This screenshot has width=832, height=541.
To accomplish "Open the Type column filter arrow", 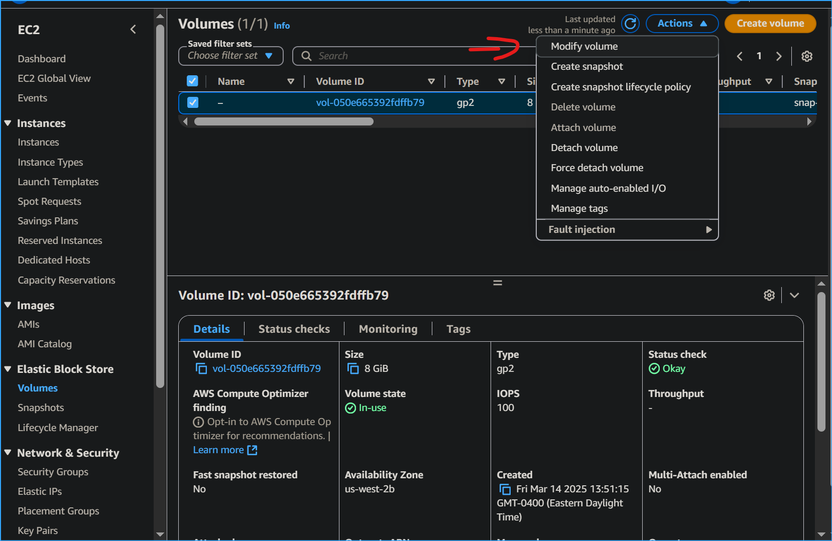I will click(x=502, y=81).
